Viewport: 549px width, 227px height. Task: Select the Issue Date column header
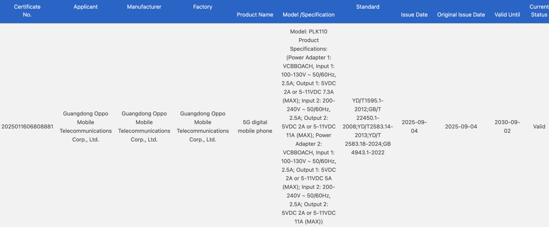(x=414, y=15)
